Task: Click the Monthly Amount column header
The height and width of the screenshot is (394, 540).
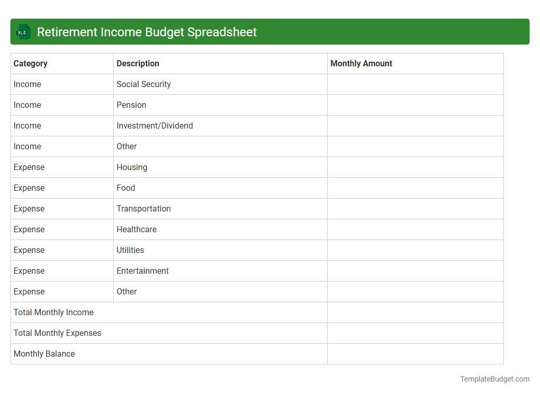Action: 361,63
